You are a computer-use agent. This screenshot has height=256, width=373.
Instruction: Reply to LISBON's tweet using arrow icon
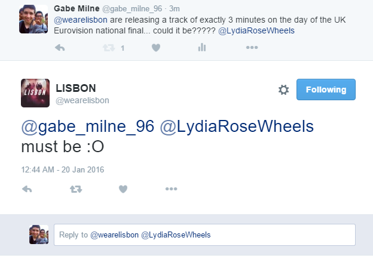pos(27,189)
